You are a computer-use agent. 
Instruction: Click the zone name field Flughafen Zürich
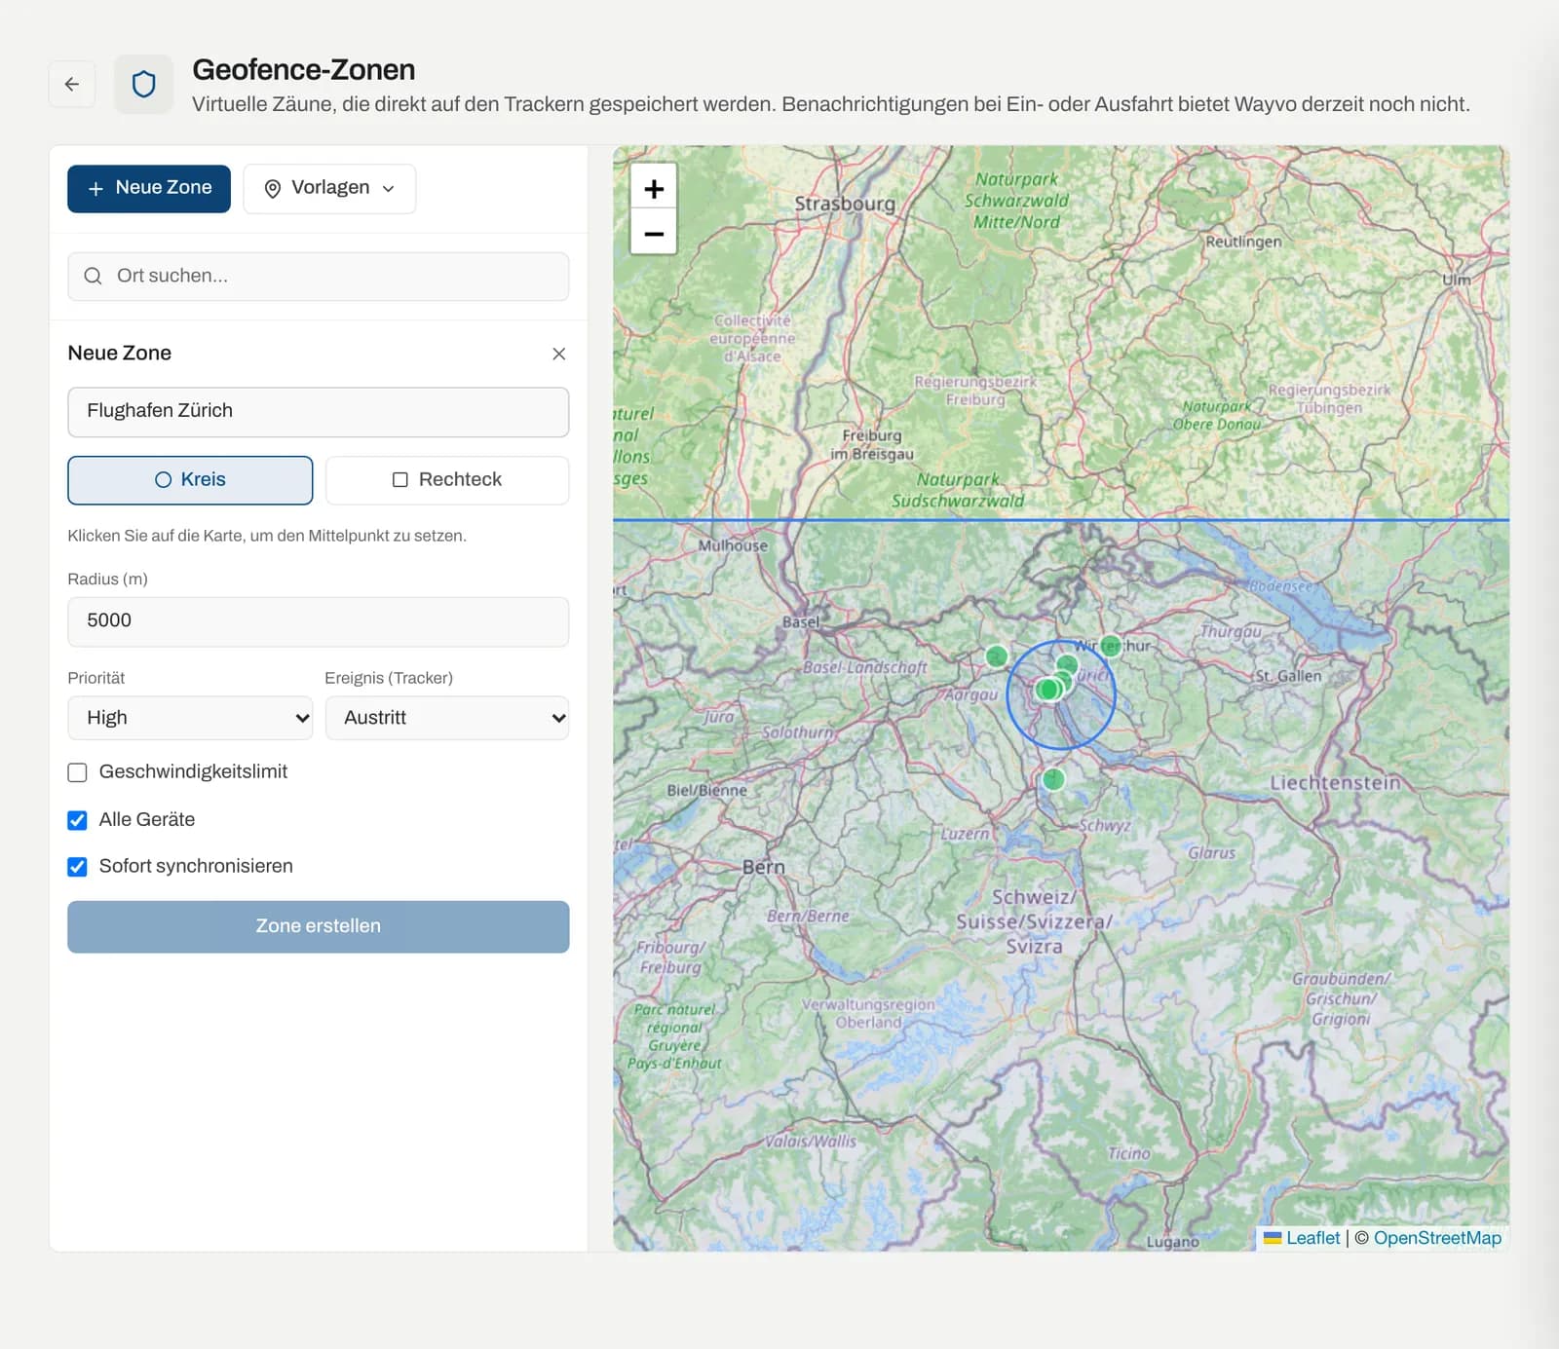click(319, 412)
